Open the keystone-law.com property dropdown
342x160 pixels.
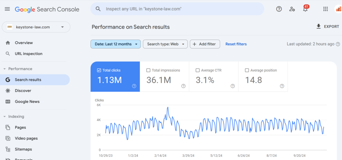[36, 27]
